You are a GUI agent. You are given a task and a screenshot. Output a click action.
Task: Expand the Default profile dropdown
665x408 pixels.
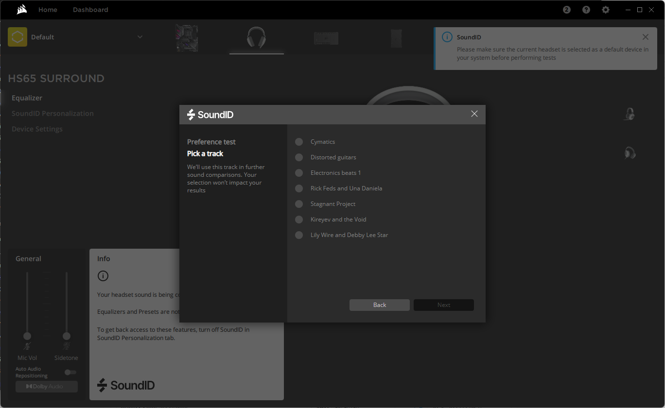[x=140, y=37]
